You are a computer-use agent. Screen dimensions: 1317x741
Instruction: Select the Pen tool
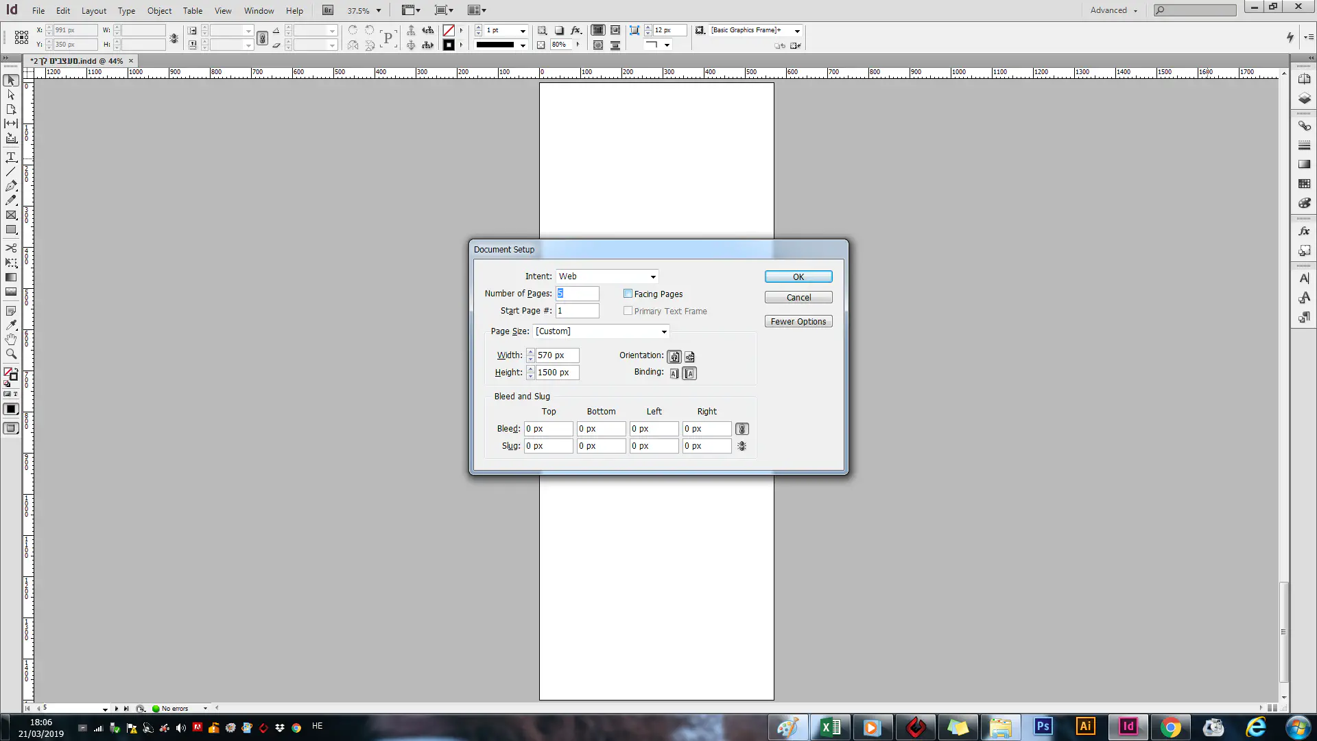coord(11,186)
